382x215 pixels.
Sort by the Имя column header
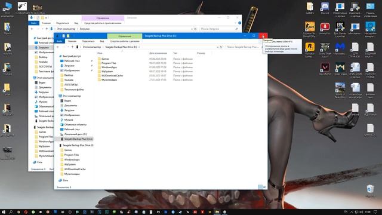tap(100, 53)
